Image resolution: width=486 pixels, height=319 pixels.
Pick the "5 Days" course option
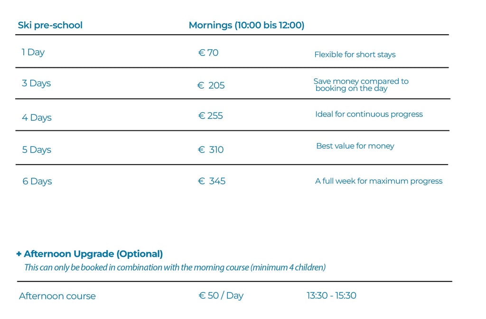(x=37, y=150)
